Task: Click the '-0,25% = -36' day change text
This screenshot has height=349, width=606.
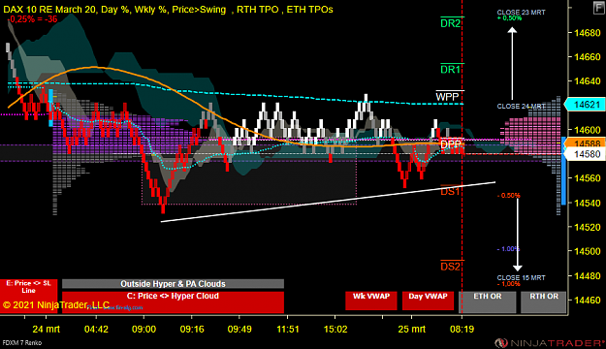Action: [32, 19]
